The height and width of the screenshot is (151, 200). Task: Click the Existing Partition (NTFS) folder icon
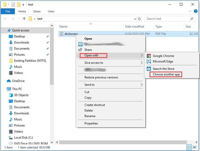pos(11,61)
